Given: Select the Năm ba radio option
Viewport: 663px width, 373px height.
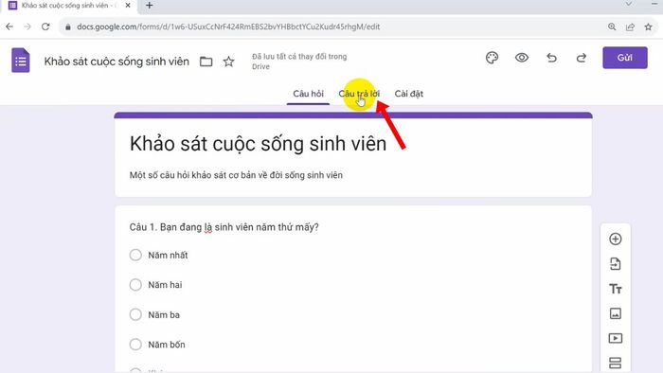Looking at the screenshot, I should [135, 314].
